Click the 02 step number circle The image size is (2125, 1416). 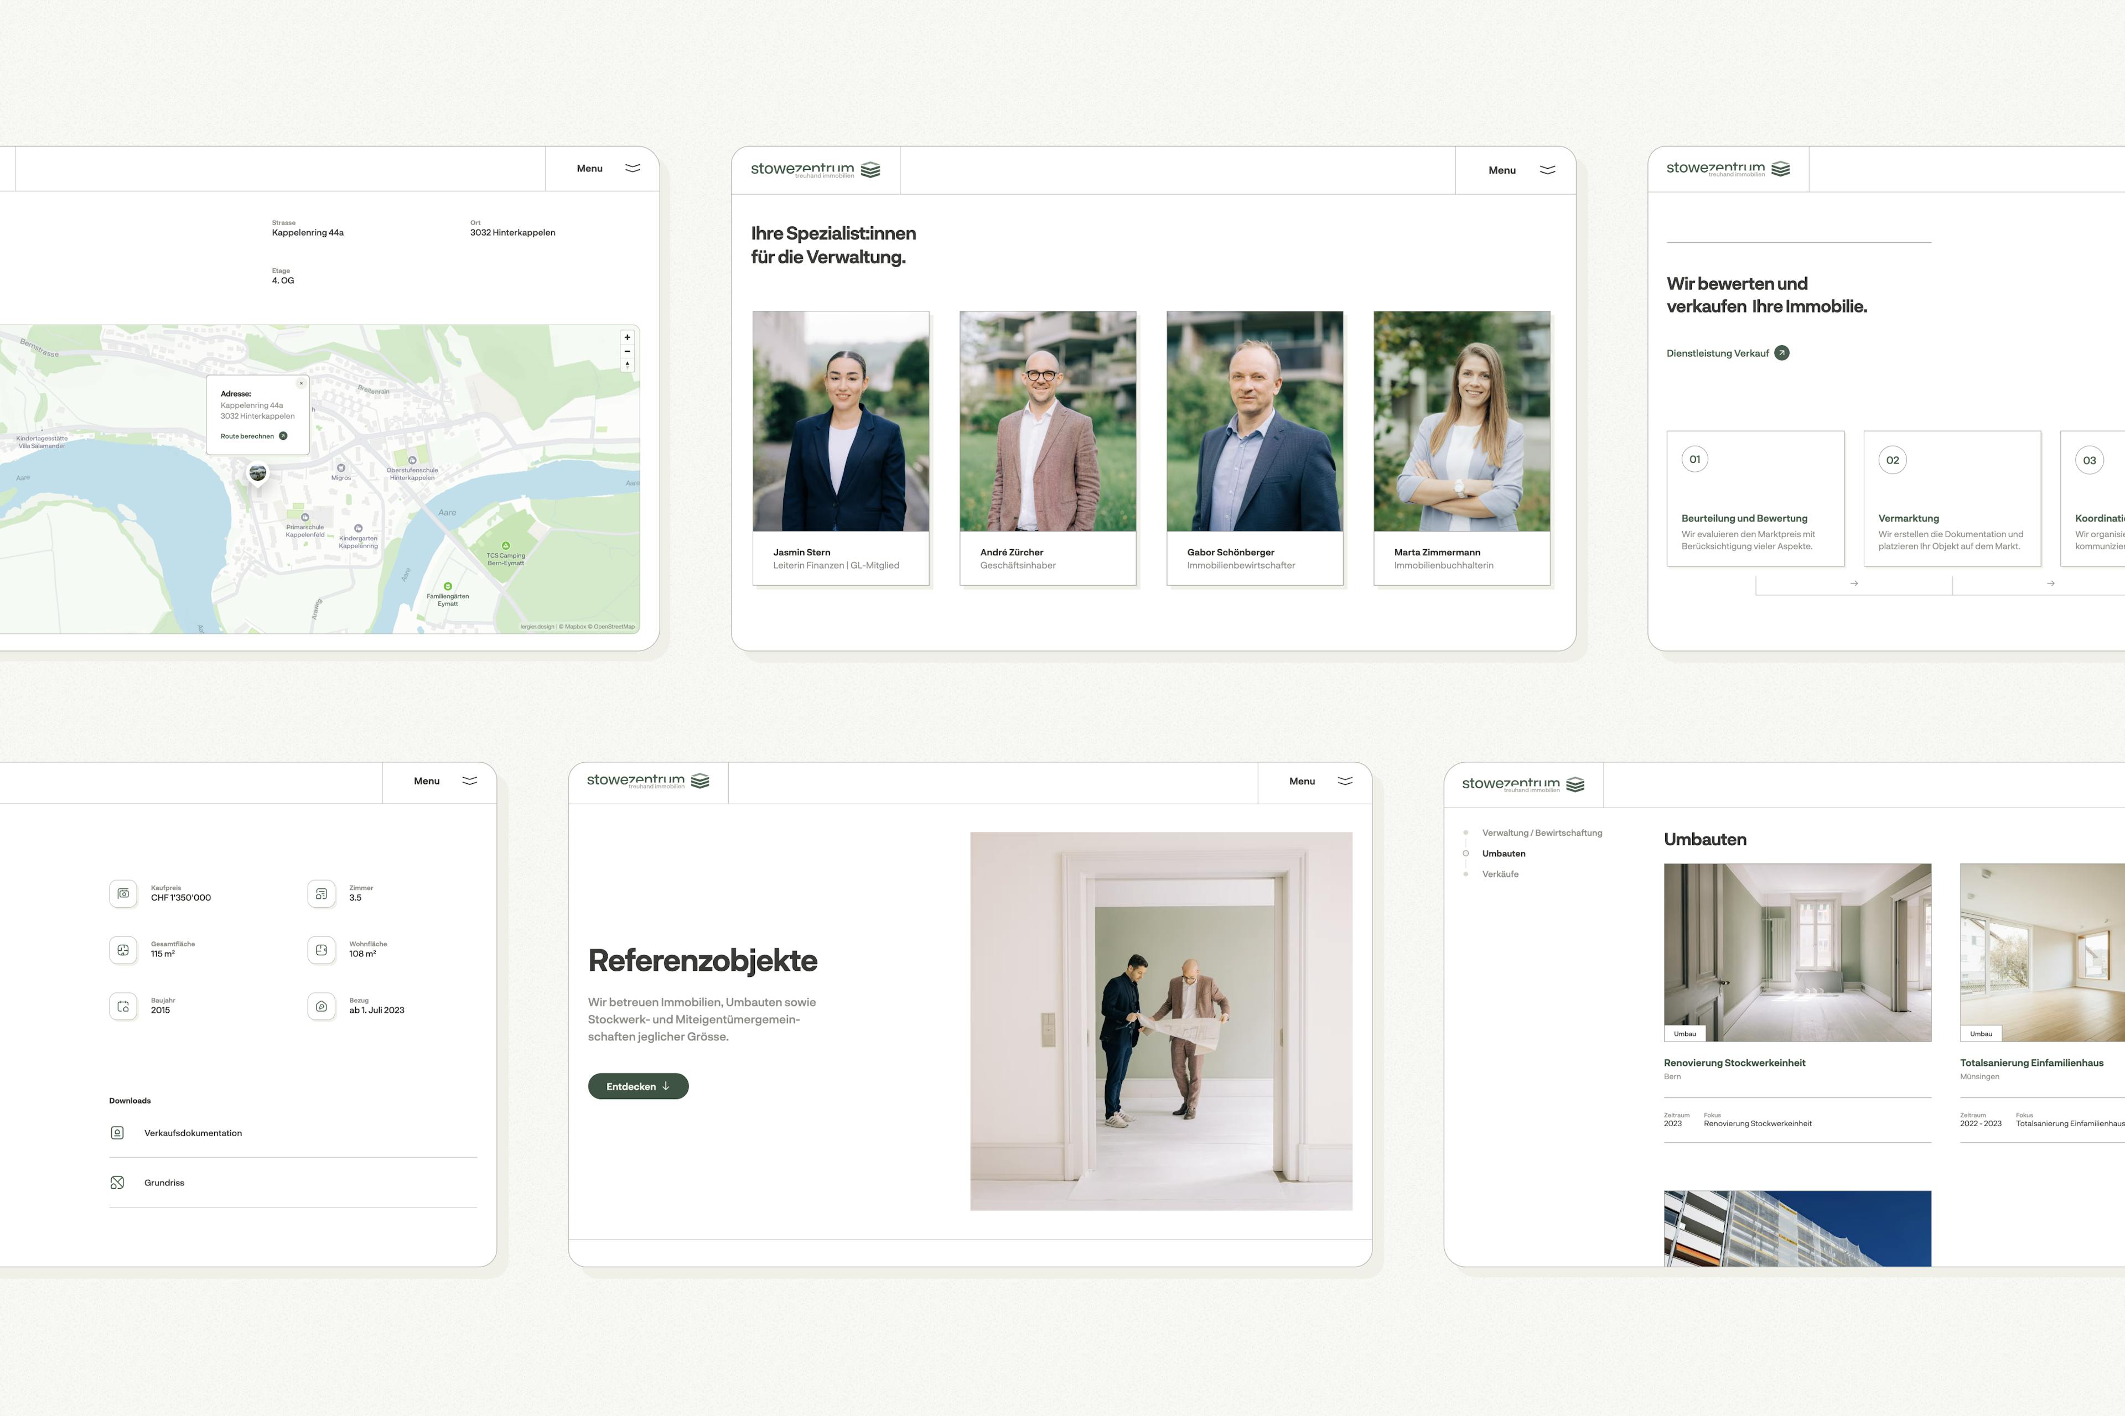pos(1892,460)
